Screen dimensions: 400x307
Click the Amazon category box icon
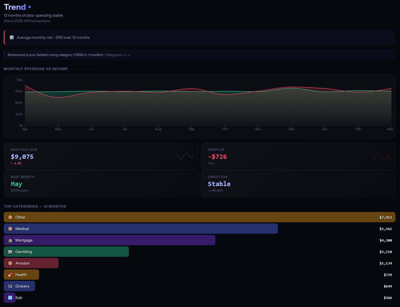pos(10,263)
